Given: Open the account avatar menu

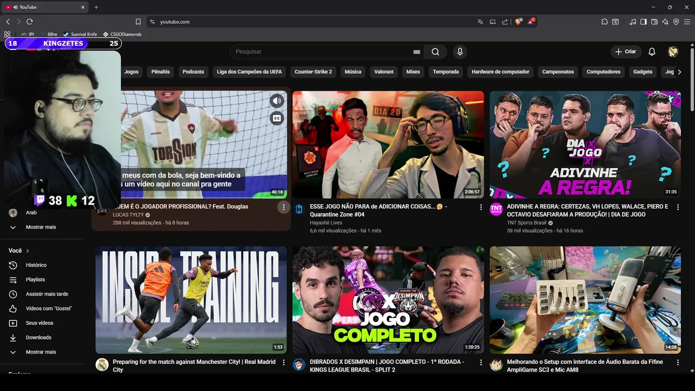Looking at the screenshot, I should [x=673, y=52].
